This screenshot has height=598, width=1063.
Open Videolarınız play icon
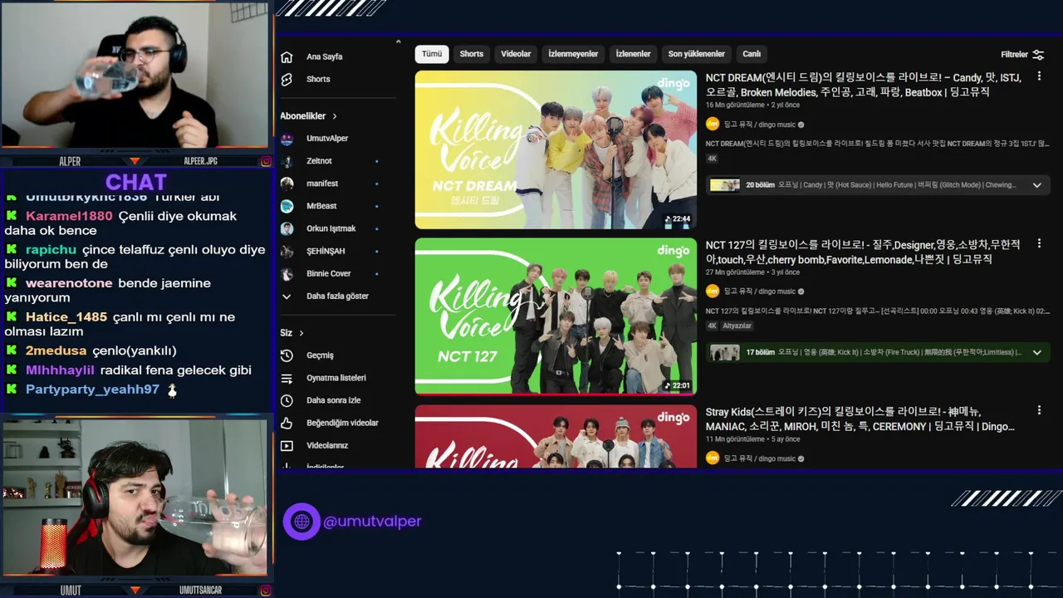pos(287,446)
